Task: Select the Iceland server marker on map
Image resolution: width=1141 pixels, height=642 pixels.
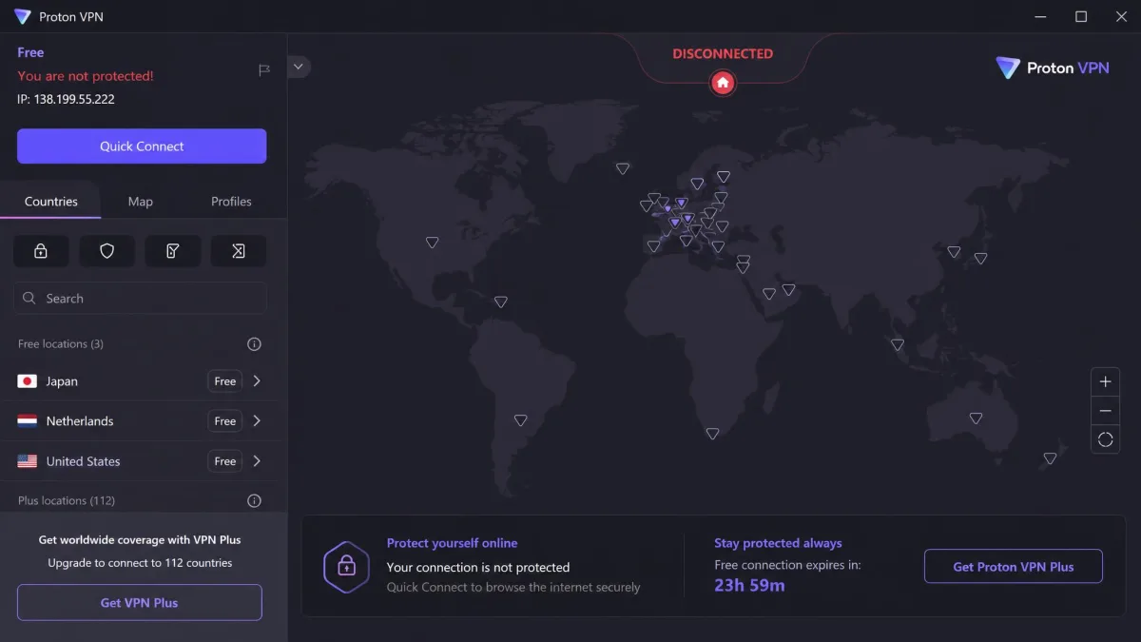Action: point(623,168)
